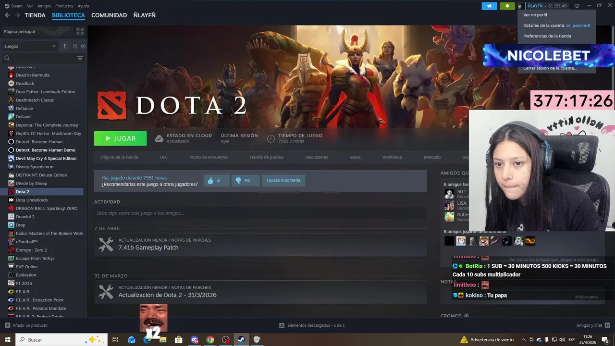Open the Ayuda menu

coord(83,6)
